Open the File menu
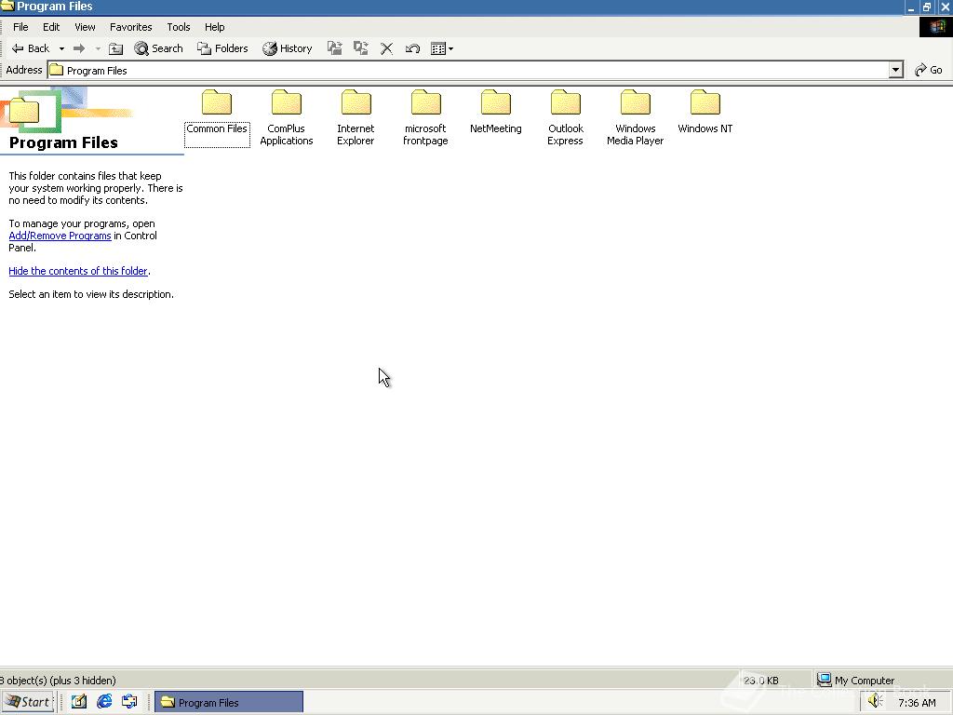This screenshot has height=715, width=953. (20, 27)
